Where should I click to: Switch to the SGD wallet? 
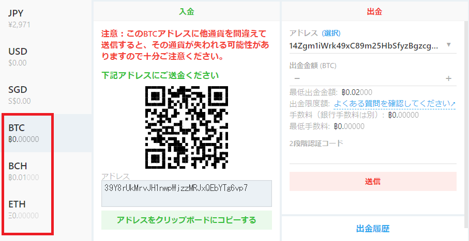pyautogui.click(x=46, y=95)
